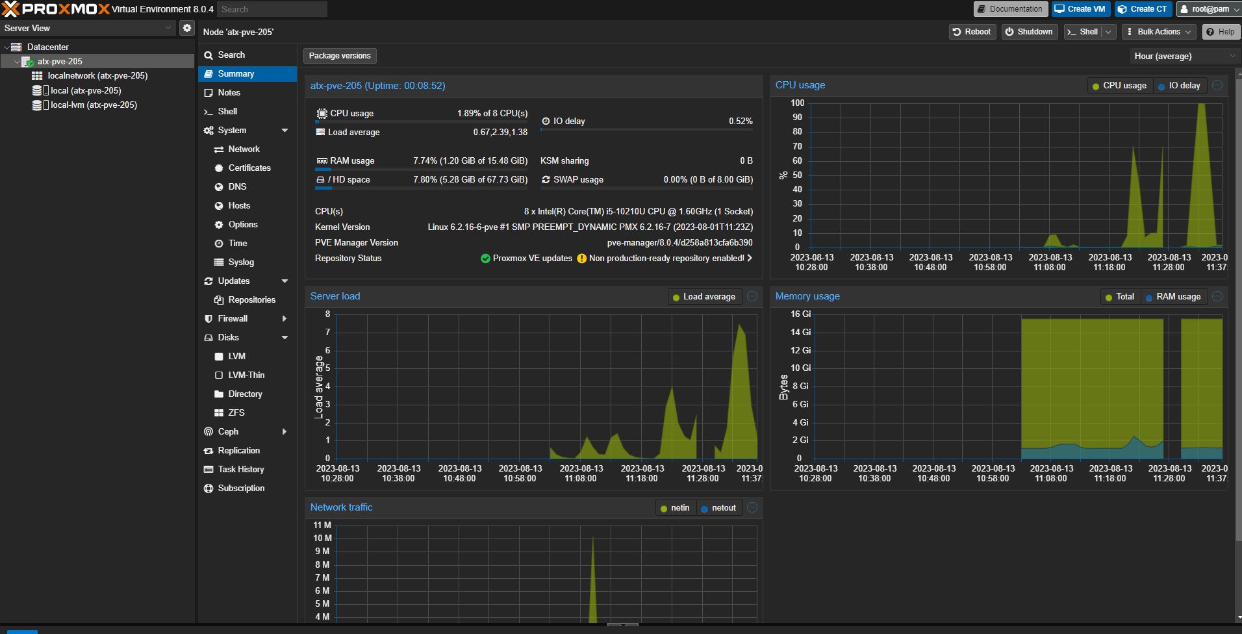Click the Search input field in header

[x=272, y=9]
